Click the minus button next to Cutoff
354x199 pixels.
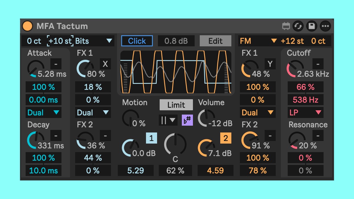[x=318, y=64]
